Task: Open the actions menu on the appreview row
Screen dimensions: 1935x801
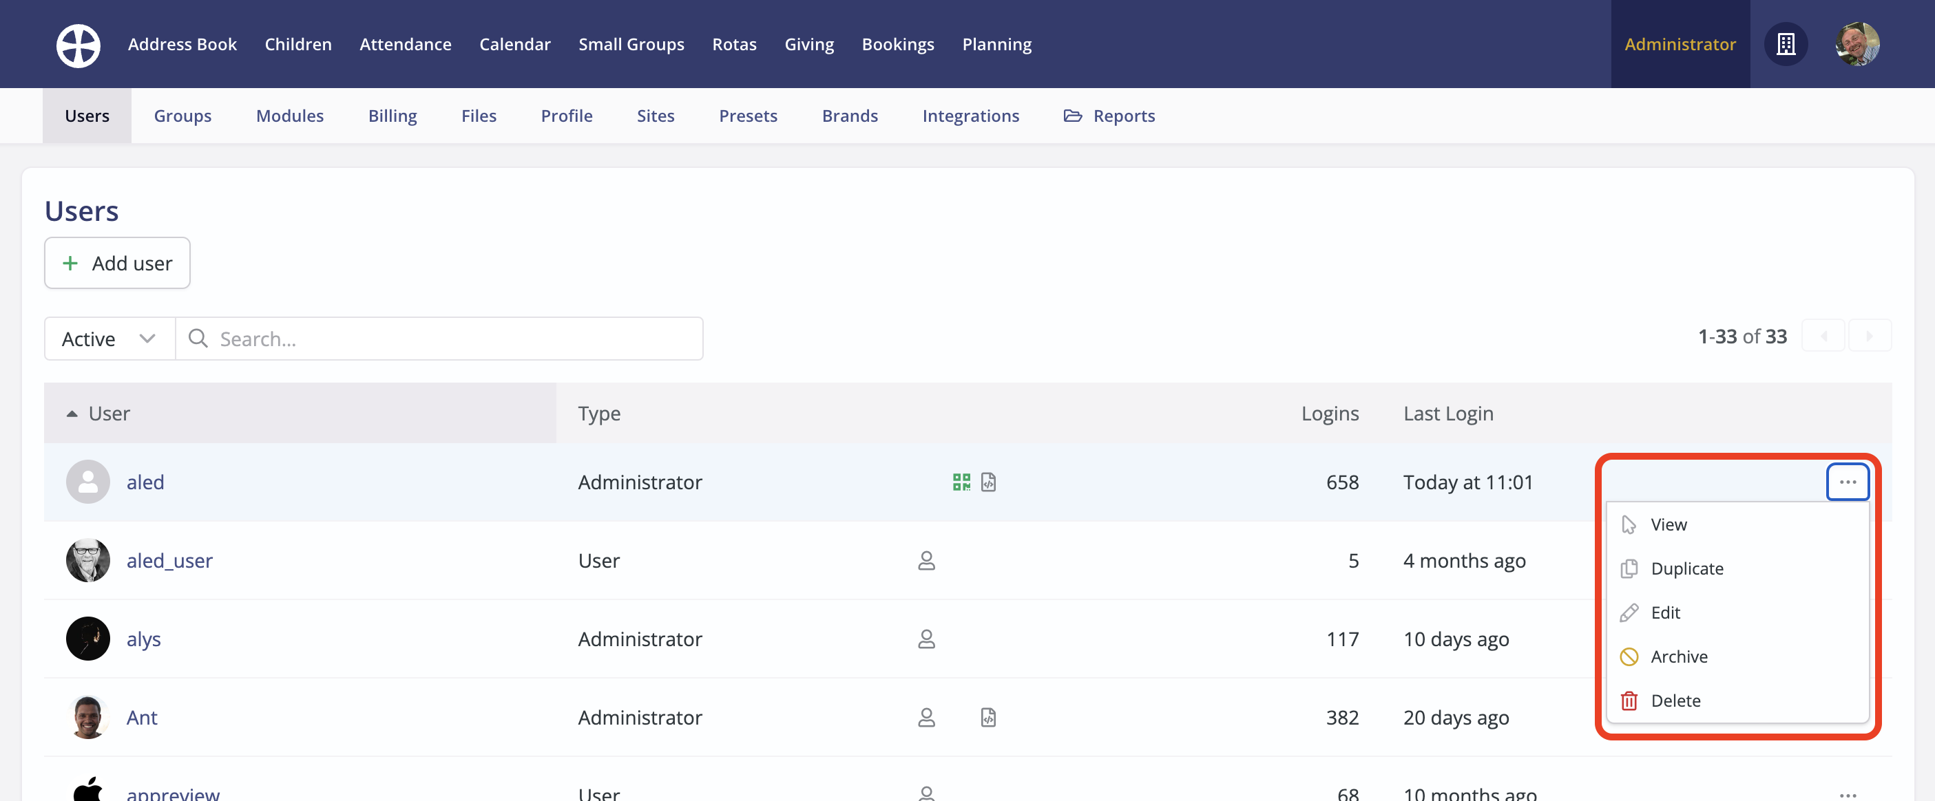Action: [x=1848, y=795]
